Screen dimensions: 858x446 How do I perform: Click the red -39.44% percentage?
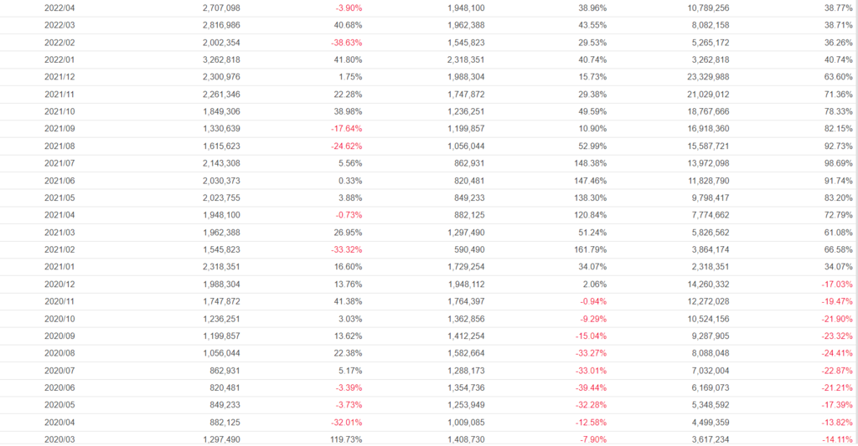click(590, 387)
